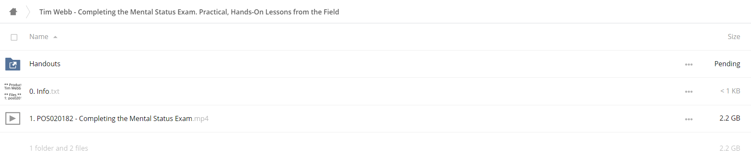Click the ascending sort arrow beside Name
751x166 pixels.
coord(55,37)
